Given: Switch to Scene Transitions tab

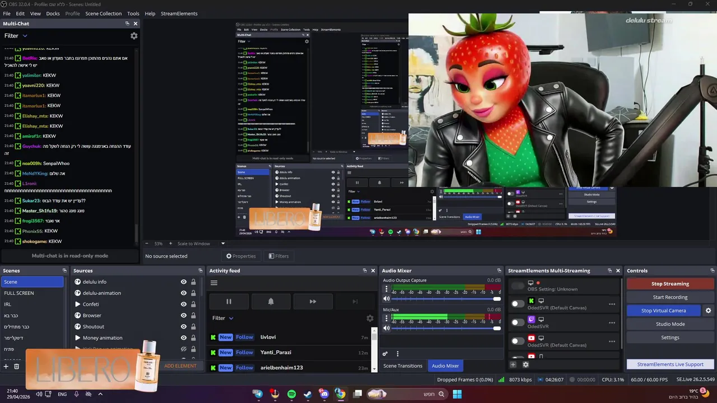Looking at the screenshot, I should 403,366.
